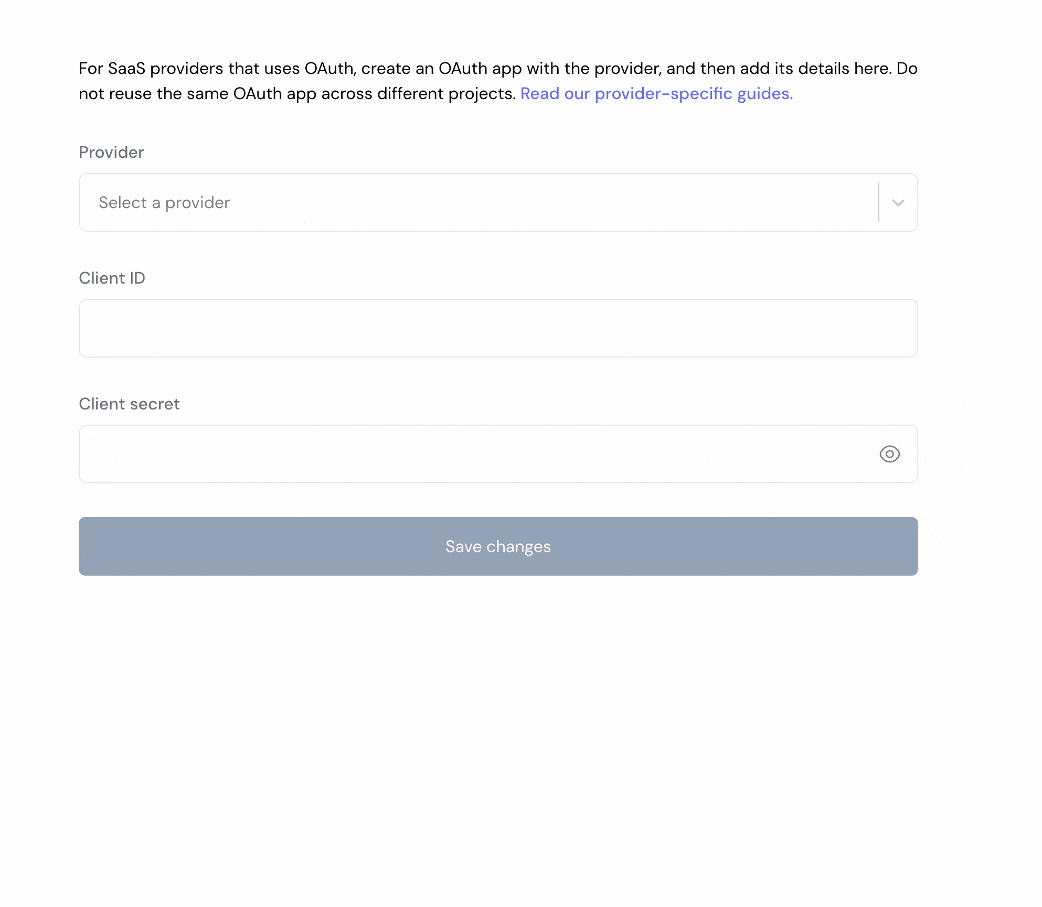Expand the 'Select a provider' combo box
Screen dimensions: 1042x907
(x=498, y=202)
